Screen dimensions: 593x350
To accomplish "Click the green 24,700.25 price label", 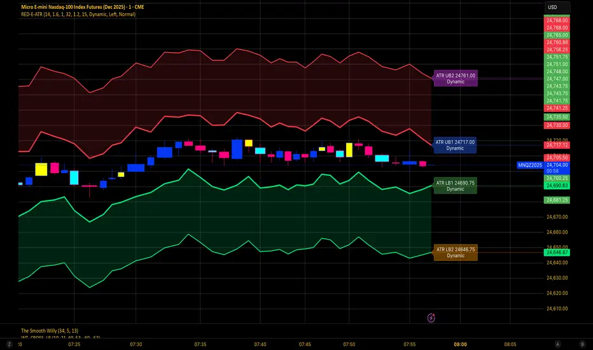I will tap(557, 178).
